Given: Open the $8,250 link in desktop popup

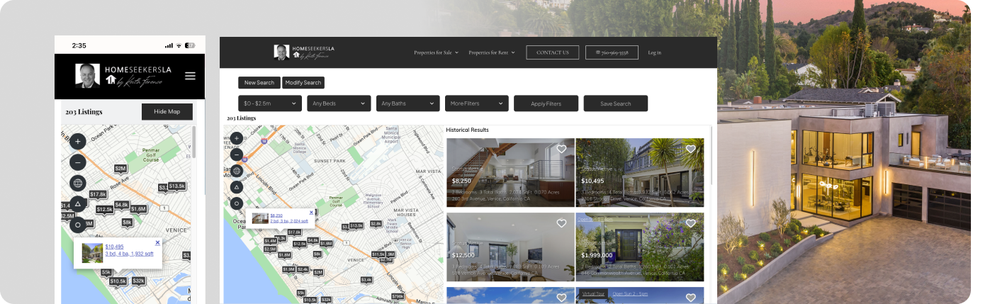Looking at the screenshot, I should click(x=276, y=215).
